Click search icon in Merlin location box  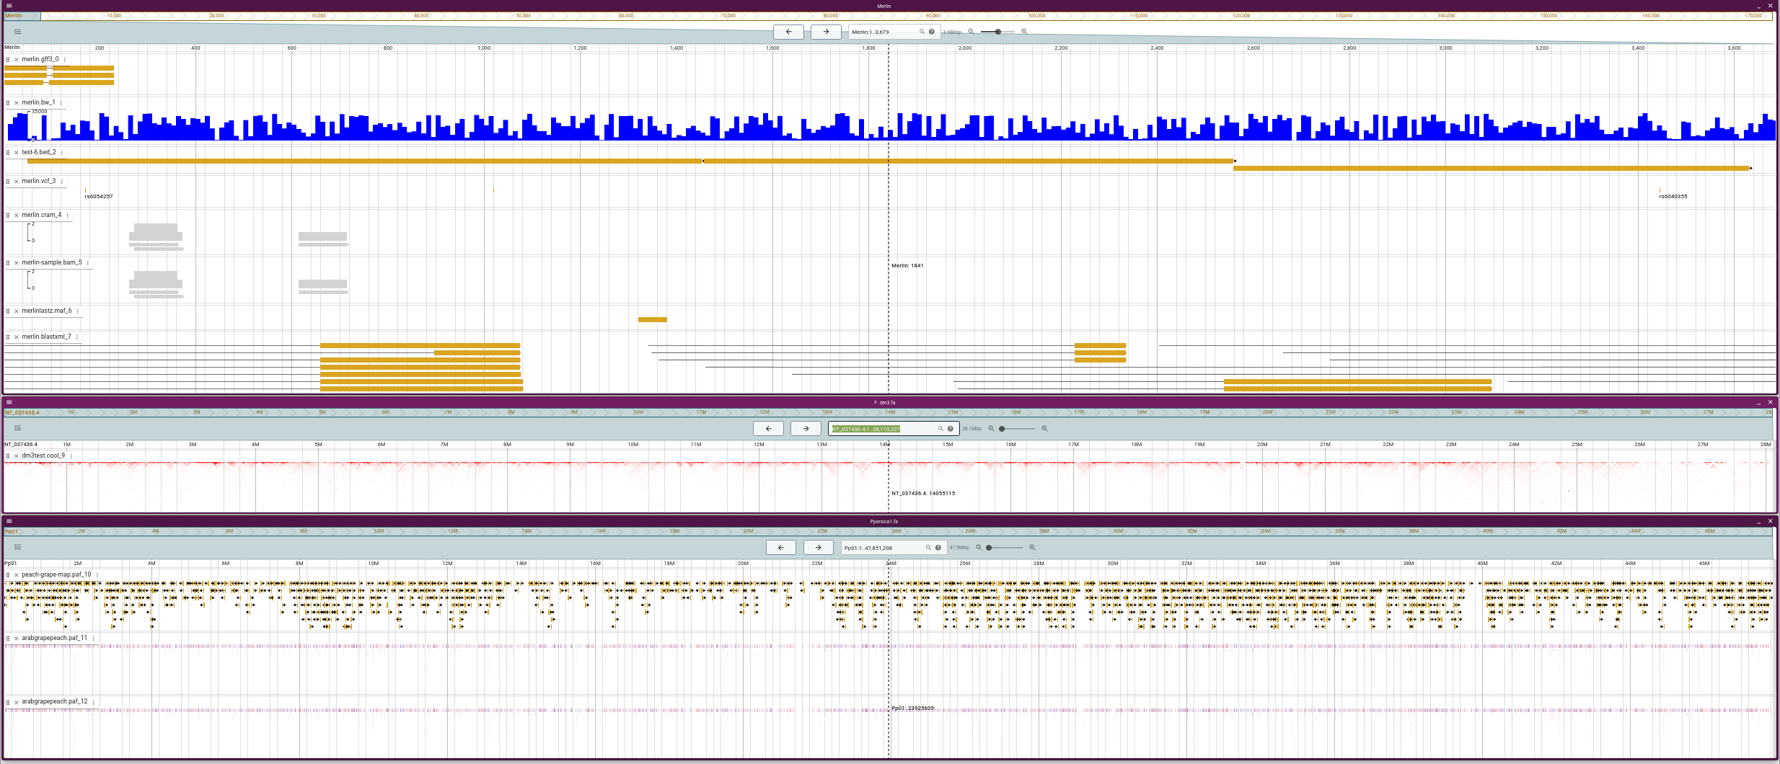922,32
